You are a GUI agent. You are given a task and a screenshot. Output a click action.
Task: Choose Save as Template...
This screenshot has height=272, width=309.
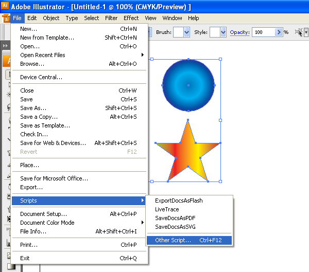[x=79, y=125]
